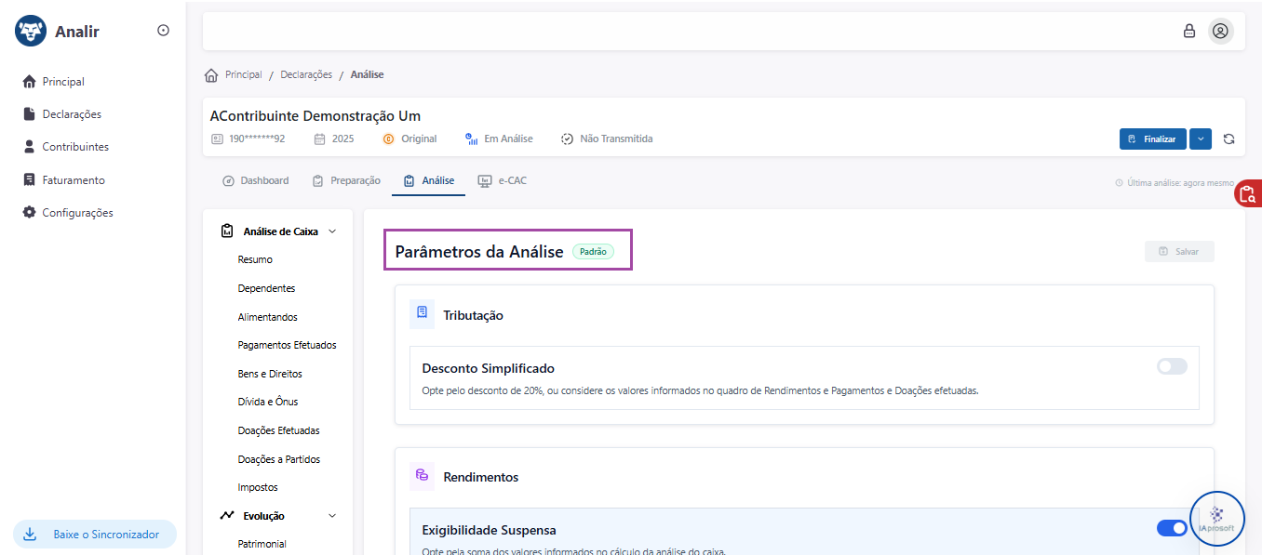Go to Declarações breadcrumb link
This screenshot has width=1262, height=555.
coord(306,74)
